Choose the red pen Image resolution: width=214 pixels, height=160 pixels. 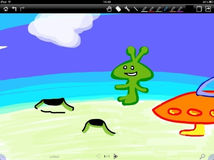[151, 9]
